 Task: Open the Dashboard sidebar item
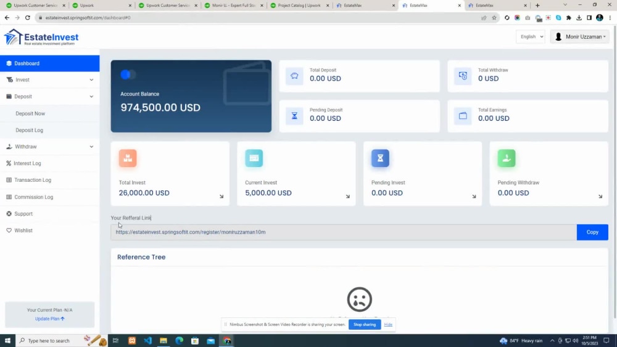49,63
